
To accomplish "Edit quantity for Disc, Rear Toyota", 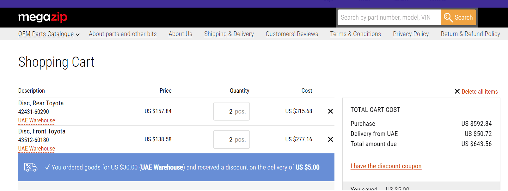I will click(231, 111).
